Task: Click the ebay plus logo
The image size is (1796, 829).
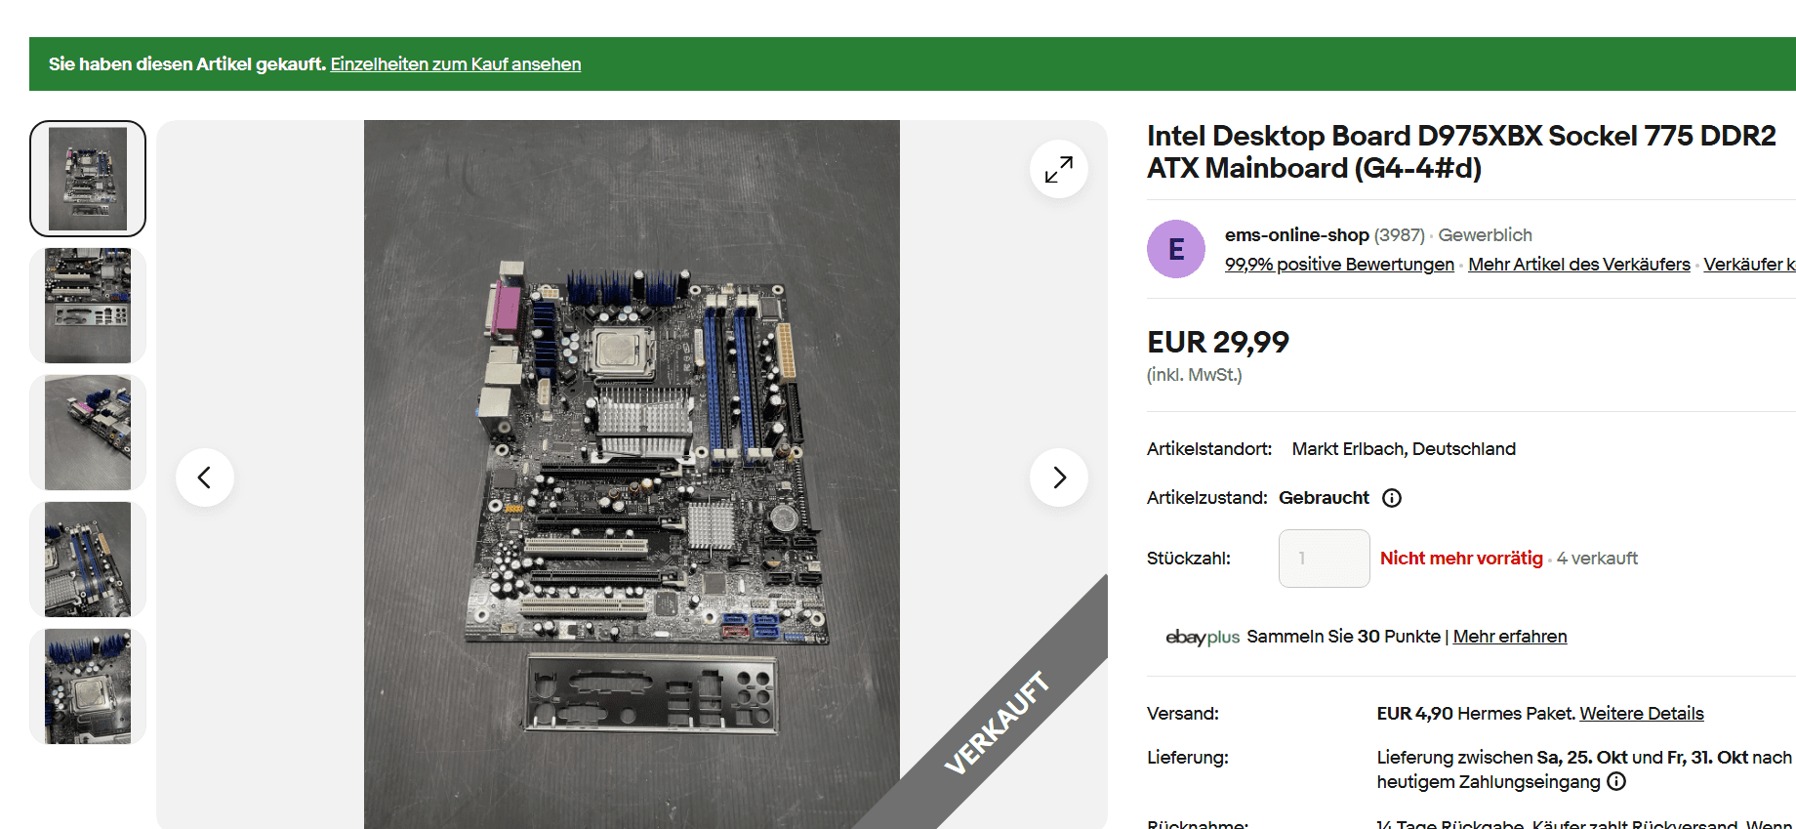Action: point(1203,637)
